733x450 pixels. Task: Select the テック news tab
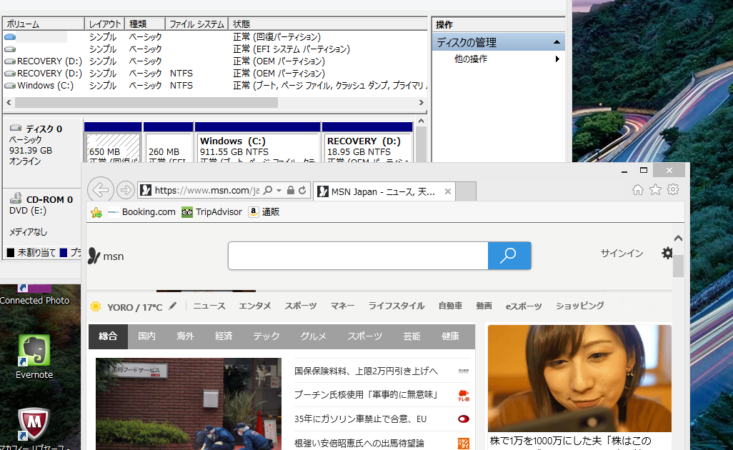(x=266, y=336)
